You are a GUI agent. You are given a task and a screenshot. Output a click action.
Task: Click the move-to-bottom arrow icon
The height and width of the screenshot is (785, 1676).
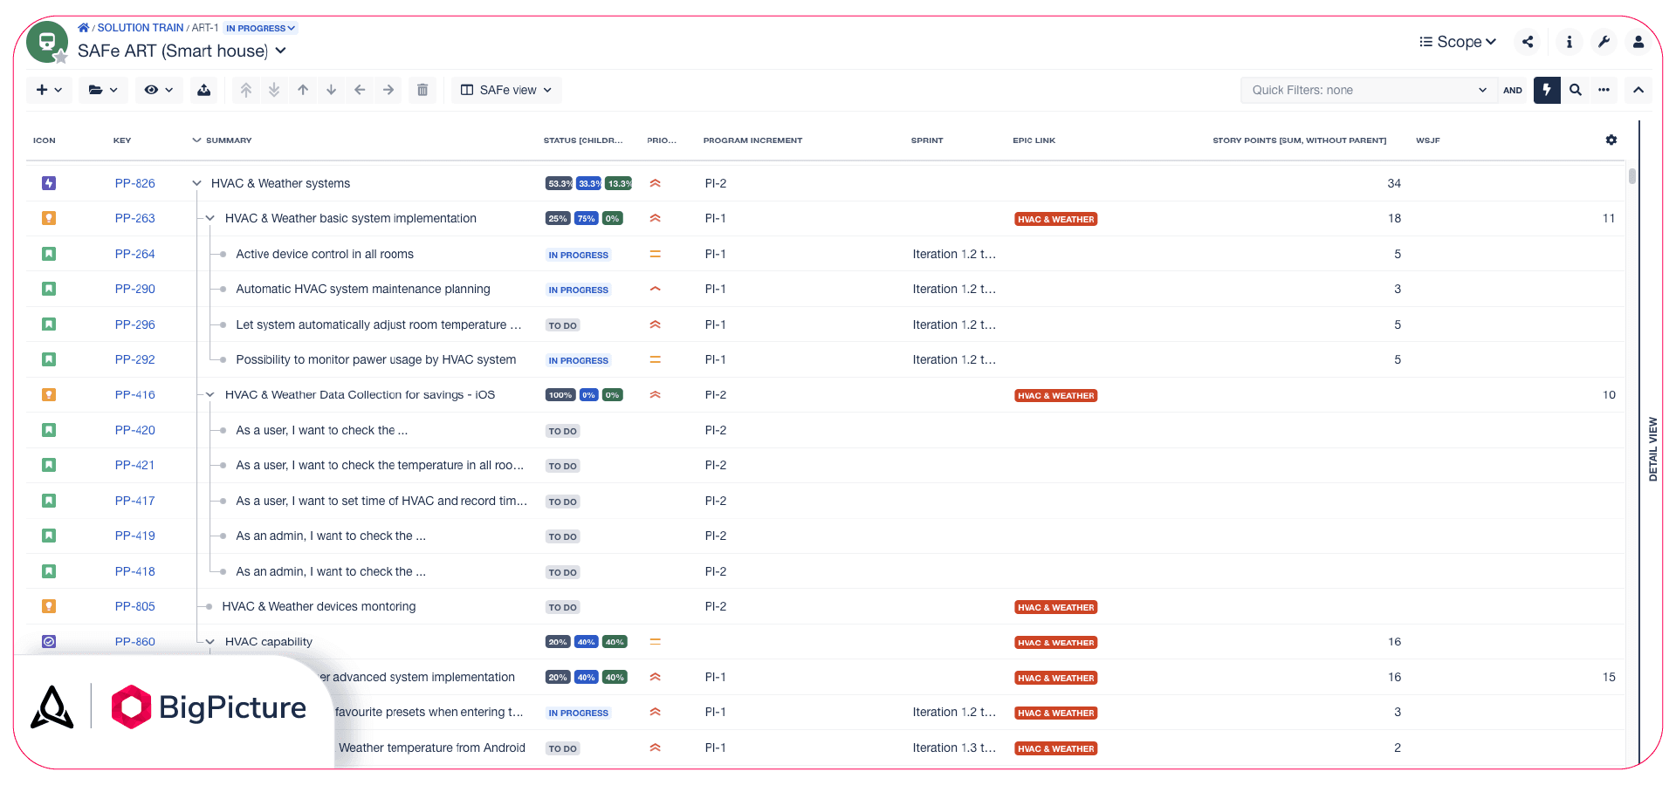pyautogui.click(x=274, y=90)
